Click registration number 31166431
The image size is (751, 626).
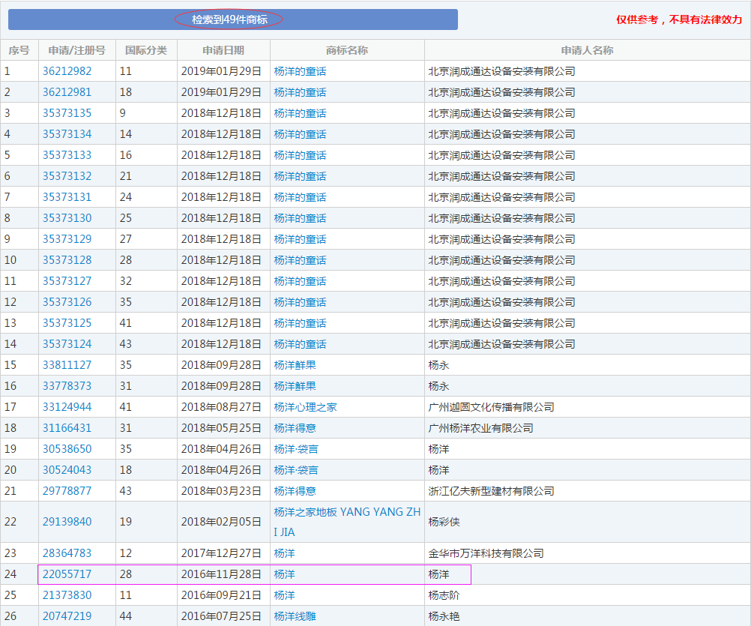pyautogui.click(x=67, y=428)
